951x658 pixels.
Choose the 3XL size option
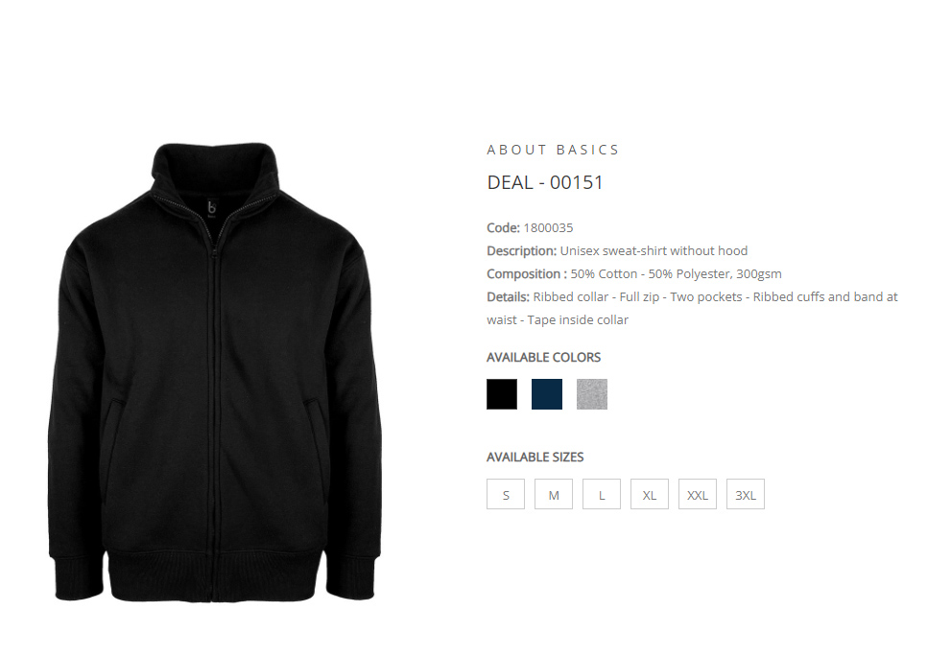[x=745, y=494]
